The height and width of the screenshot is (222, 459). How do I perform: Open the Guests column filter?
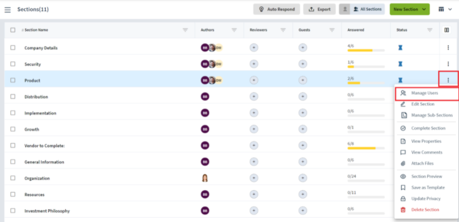[x=332, y=30]
